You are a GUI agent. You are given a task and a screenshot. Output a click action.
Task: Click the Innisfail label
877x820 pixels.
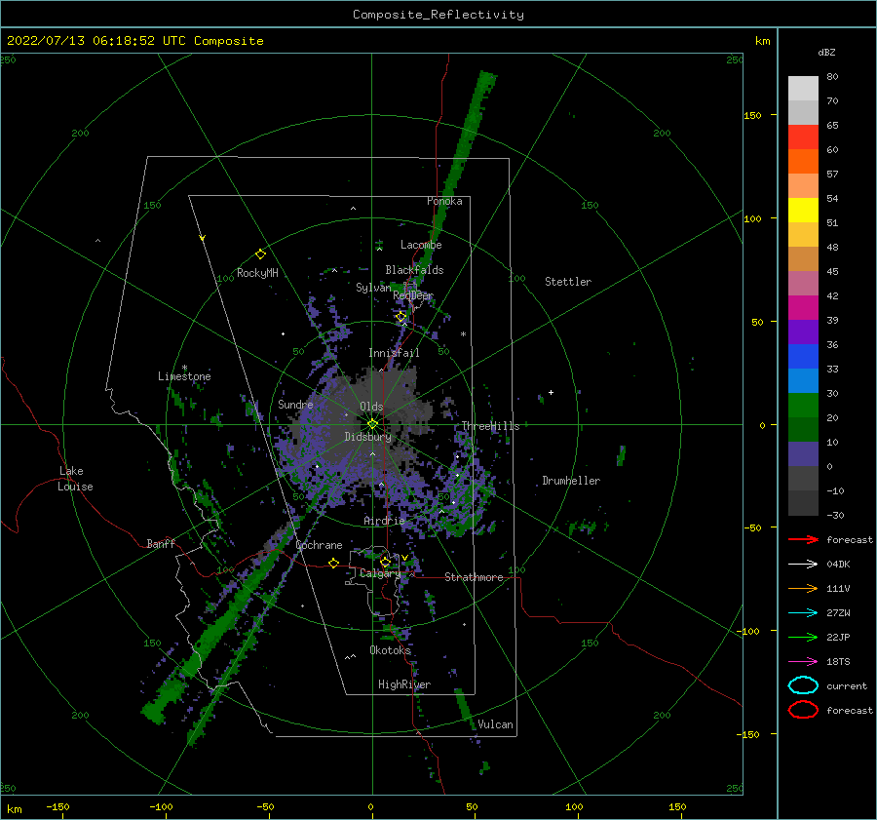pos(394,353)
